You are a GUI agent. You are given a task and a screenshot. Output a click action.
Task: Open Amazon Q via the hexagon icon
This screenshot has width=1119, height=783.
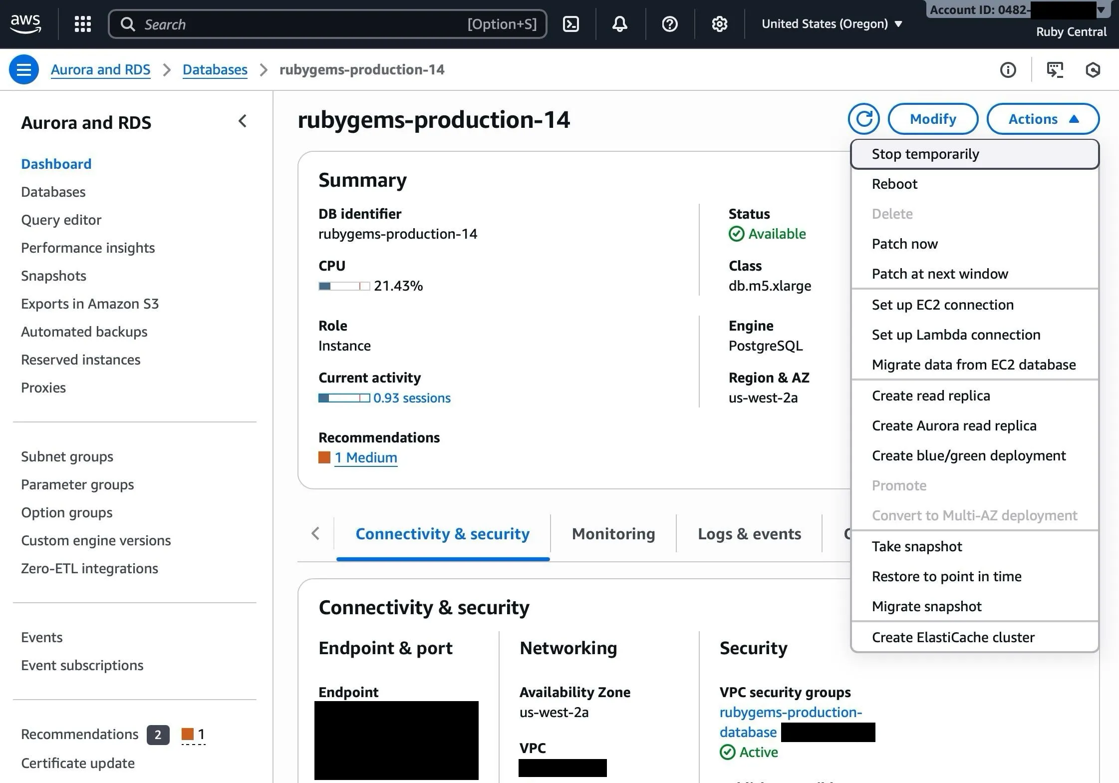[x=1093, y=70]
